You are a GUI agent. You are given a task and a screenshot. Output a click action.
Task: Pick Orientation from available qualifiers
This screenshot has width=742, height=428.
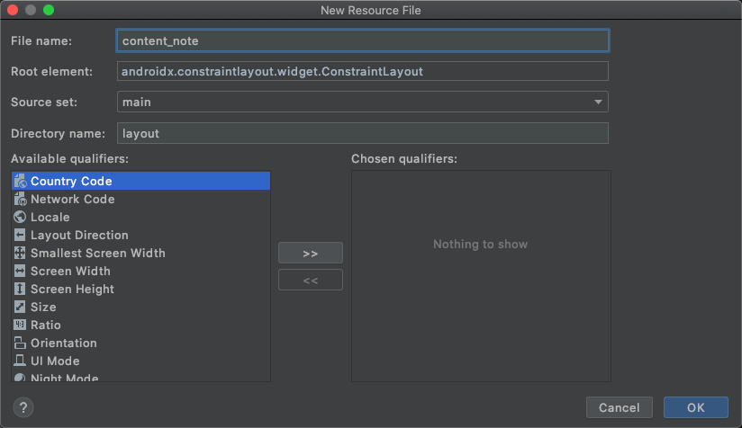(63, 343)
